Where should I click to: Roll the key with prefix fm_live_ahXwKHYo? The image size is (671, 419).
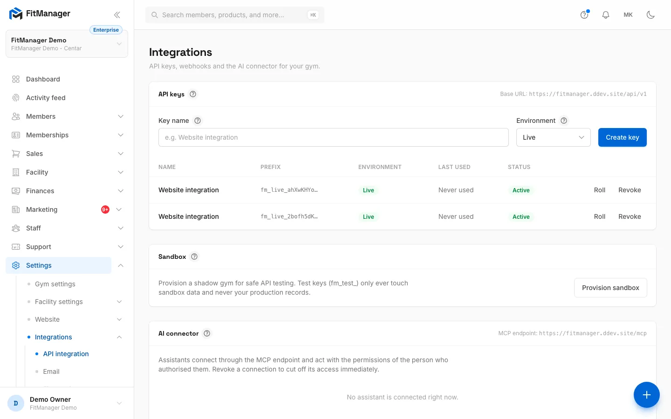click(600, 190)
